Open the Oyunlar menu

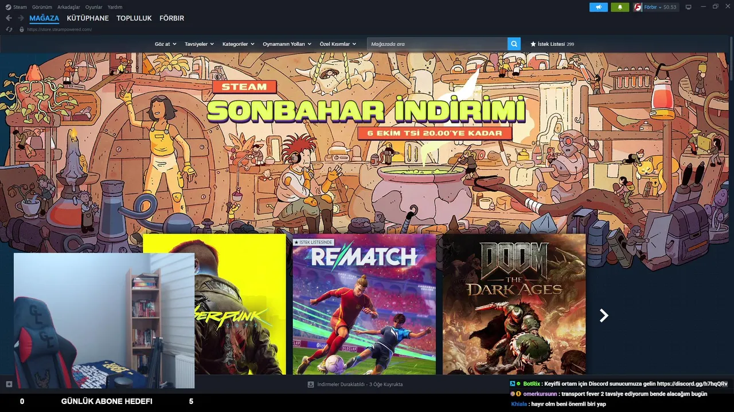94,7
